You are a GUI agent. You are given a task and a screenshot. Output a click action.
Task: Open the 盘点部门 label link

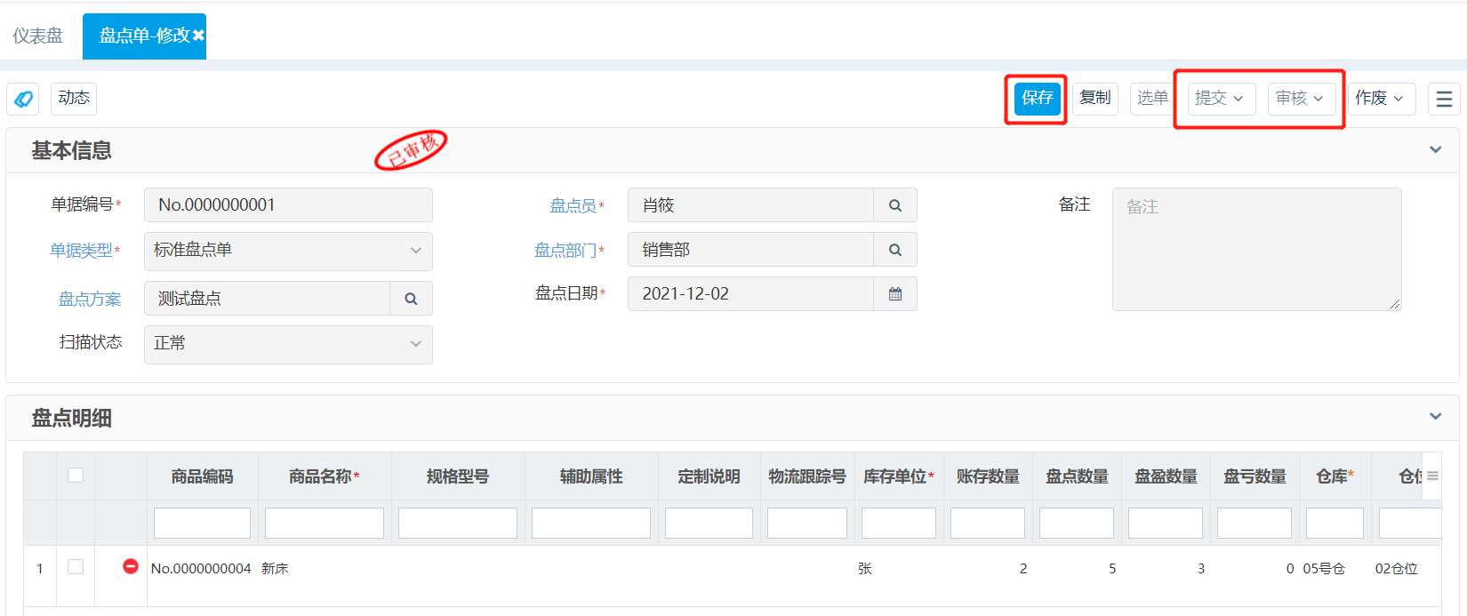point(565,251)
